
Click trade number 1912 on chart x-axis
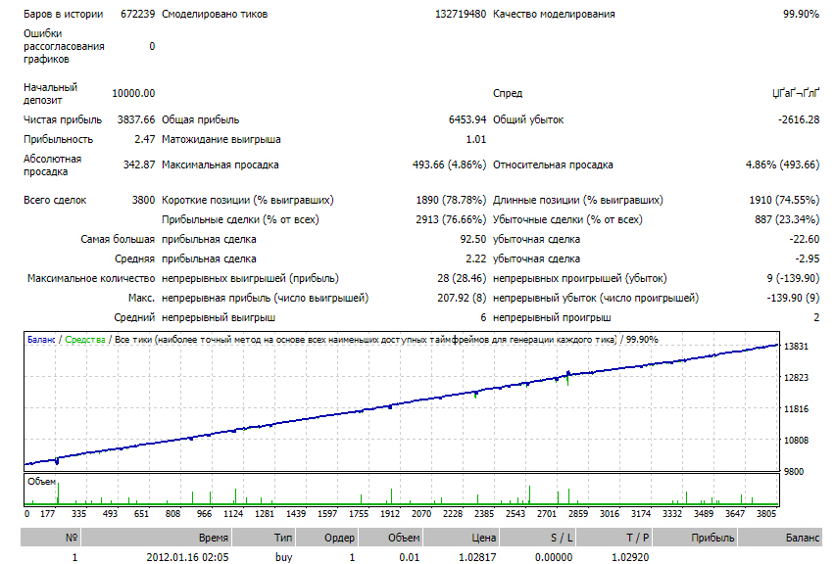tap(390, 514)
